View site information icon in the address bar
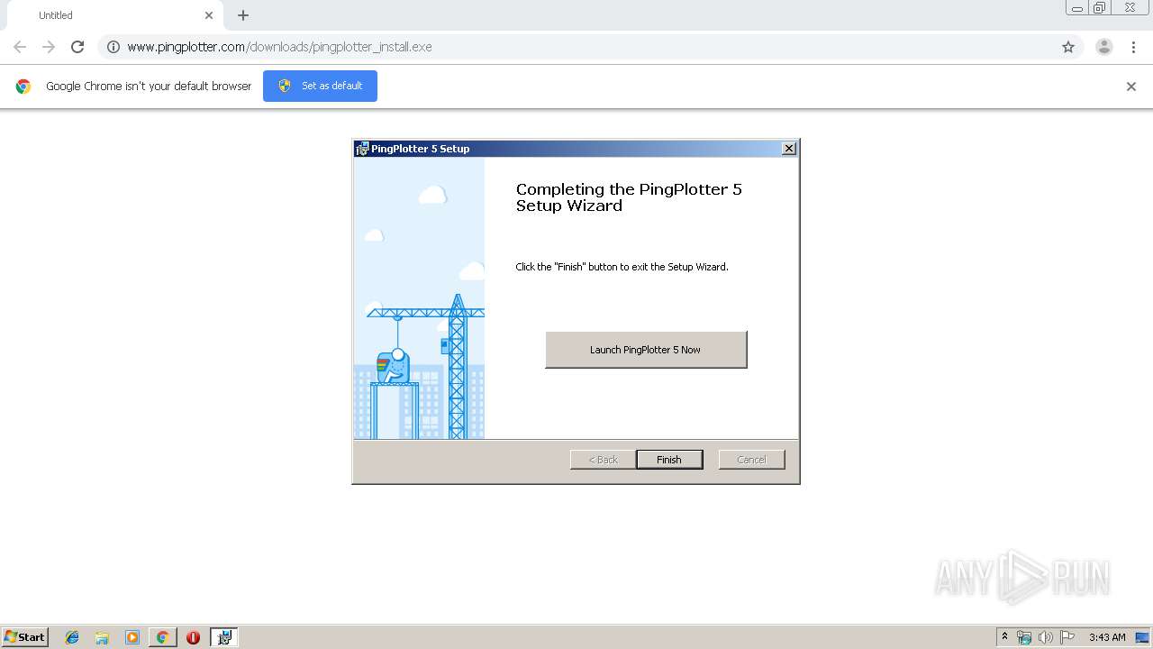 (x=113, y=47)
